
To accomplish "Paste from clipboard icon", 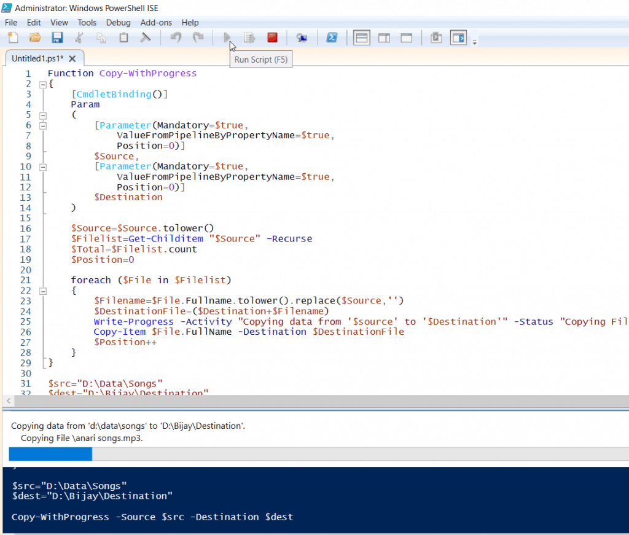I will [x=123, y=37].
